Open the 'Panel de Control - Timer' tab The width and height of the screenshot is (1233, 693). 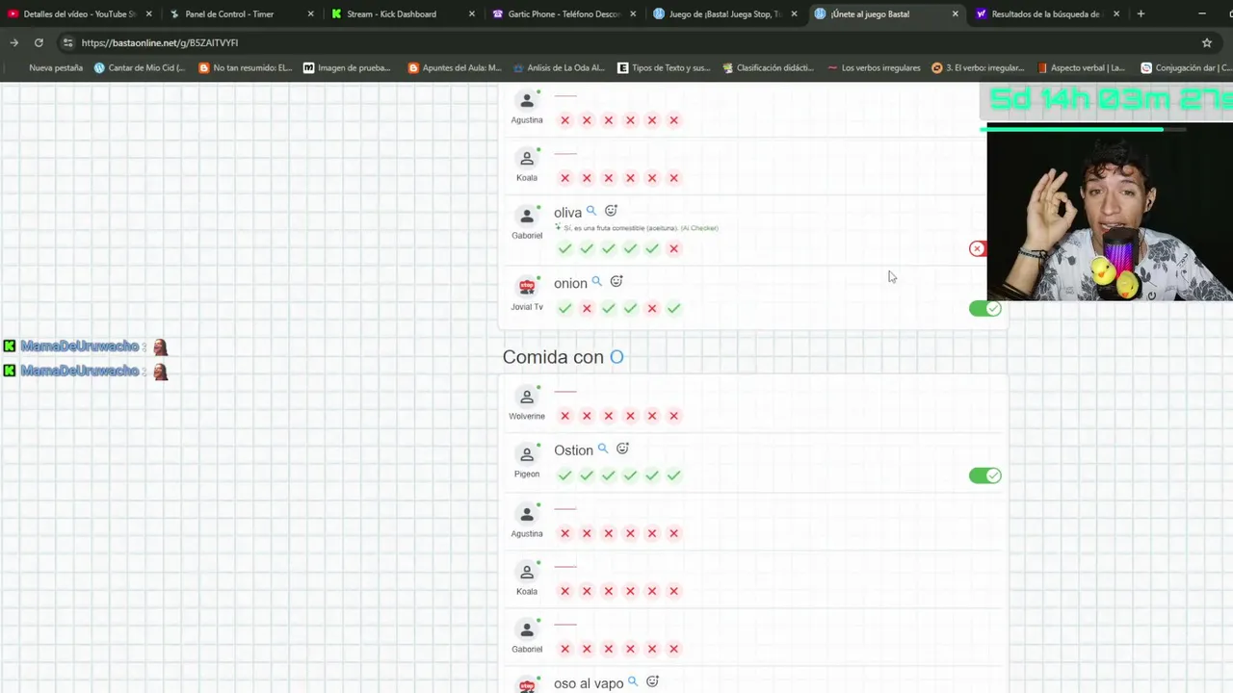(241, 13)
